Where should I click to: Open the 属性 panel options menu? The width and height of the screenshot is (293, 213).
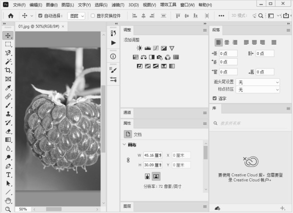pos(205,123)
